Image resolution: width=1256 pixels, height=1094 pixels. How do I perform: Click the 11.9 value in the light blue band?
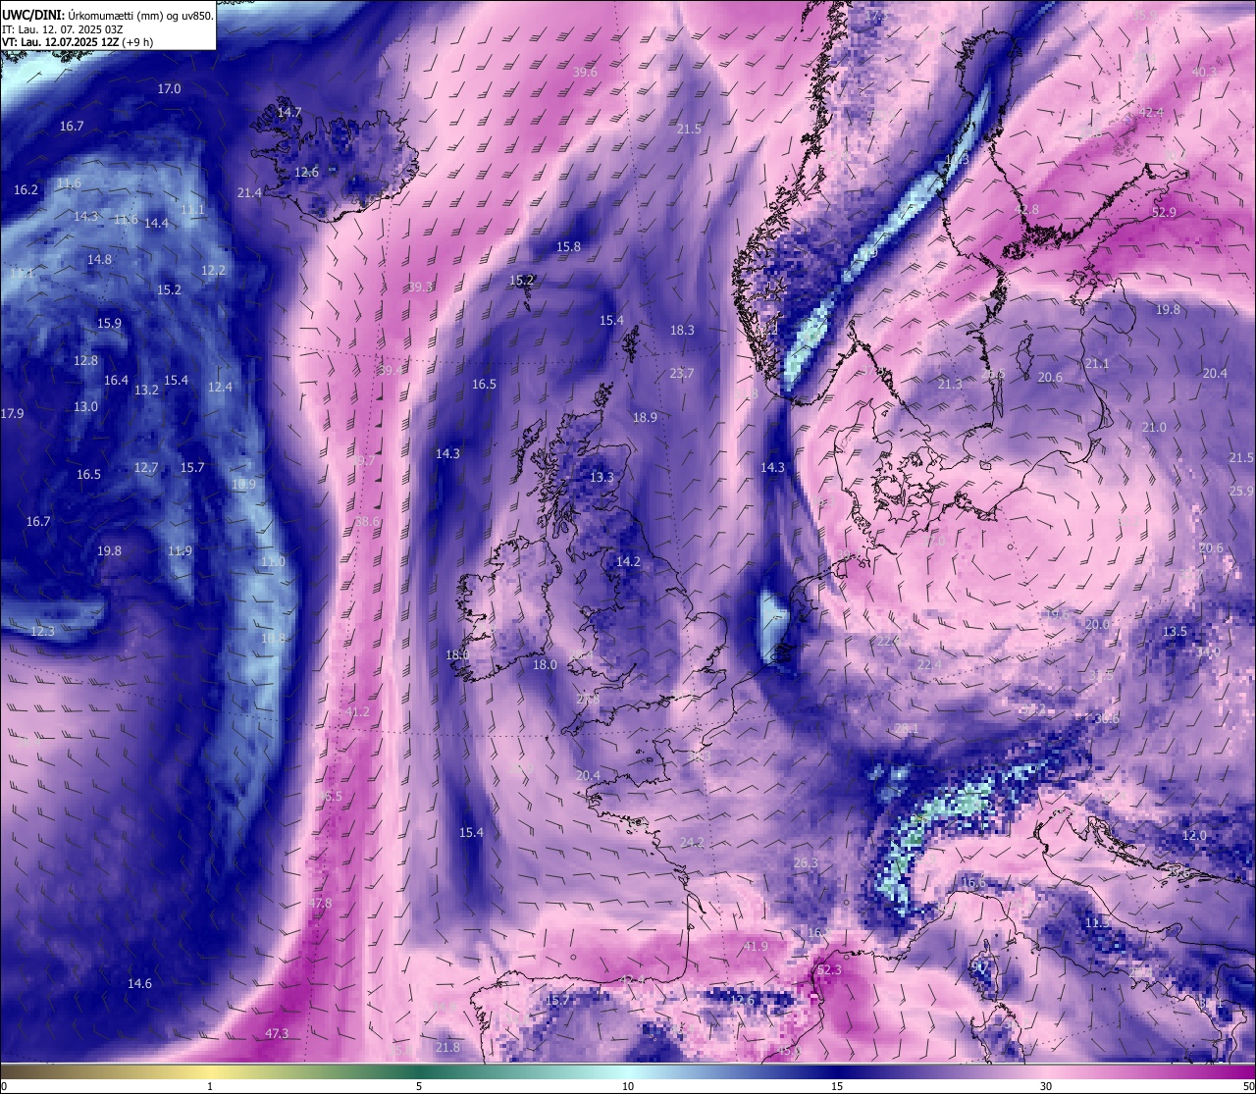click(180, 551)
